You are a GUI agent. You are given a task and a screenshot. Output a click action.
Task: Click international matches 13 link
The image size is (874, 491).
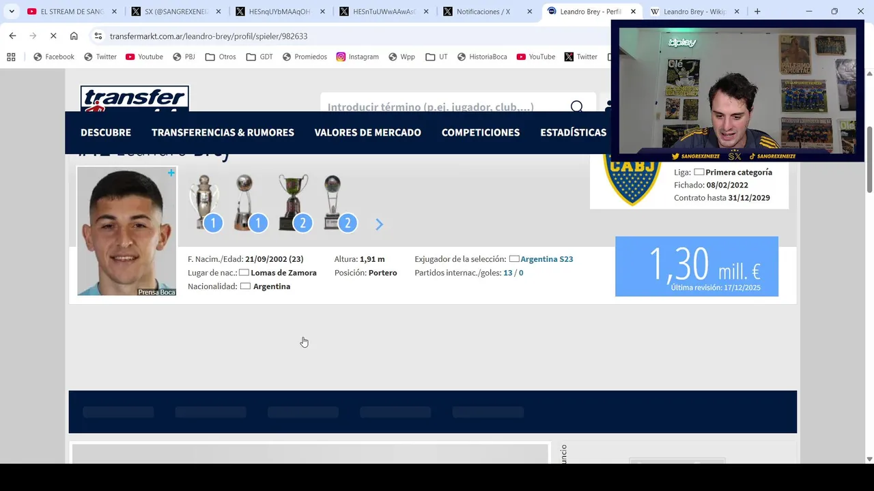click(x=507, y=273)
